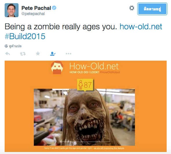Click the globe translation icon
The height and width of the screenshot is (154, 171).
click(6, 46)
